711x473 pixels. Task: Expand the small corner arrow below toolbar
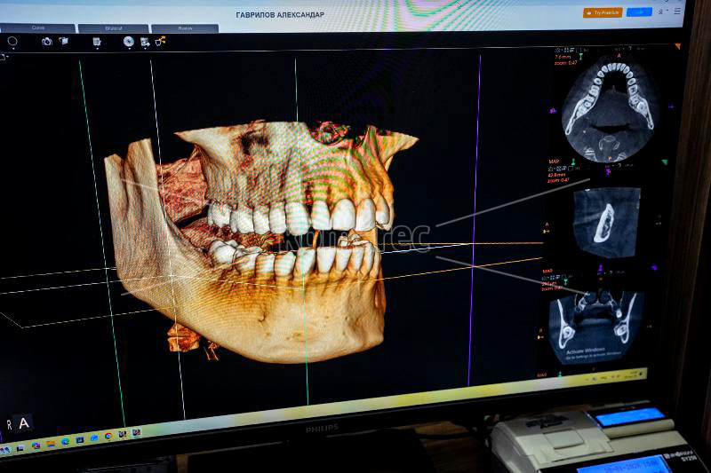[4, 57]
